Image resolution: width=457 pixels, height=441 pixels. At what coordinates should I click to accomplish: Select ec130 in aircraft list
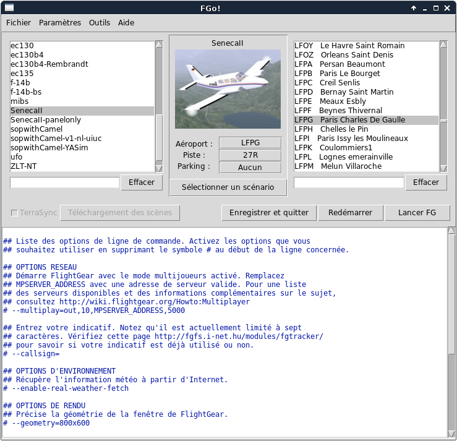pyautogui.click(x=82, y=46)
